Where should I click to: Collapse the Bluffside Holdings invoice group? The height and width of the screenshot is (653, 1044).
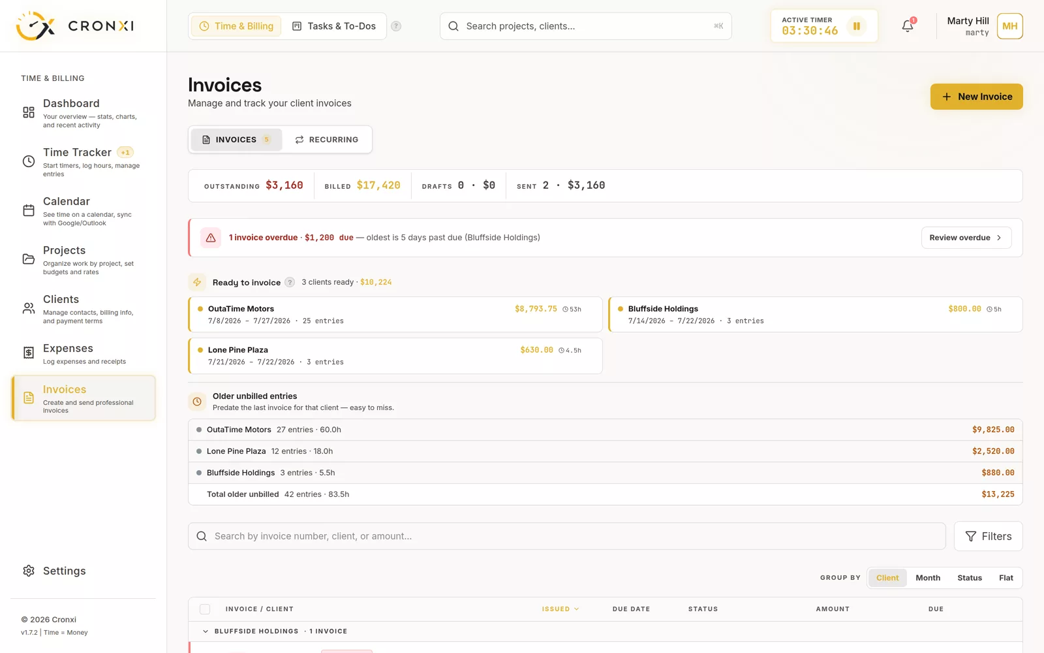[206, 631]
